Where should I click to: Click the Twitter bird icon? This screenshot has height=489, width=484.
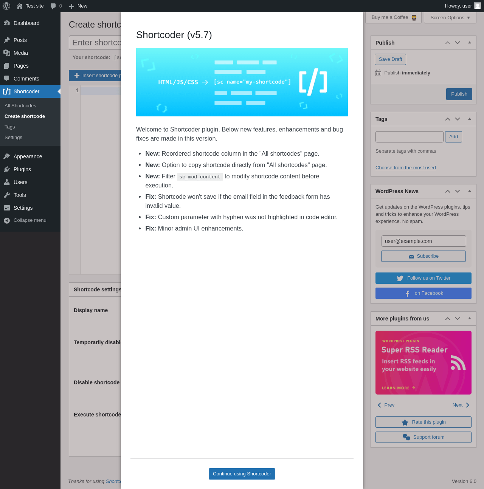click(400, 278)
